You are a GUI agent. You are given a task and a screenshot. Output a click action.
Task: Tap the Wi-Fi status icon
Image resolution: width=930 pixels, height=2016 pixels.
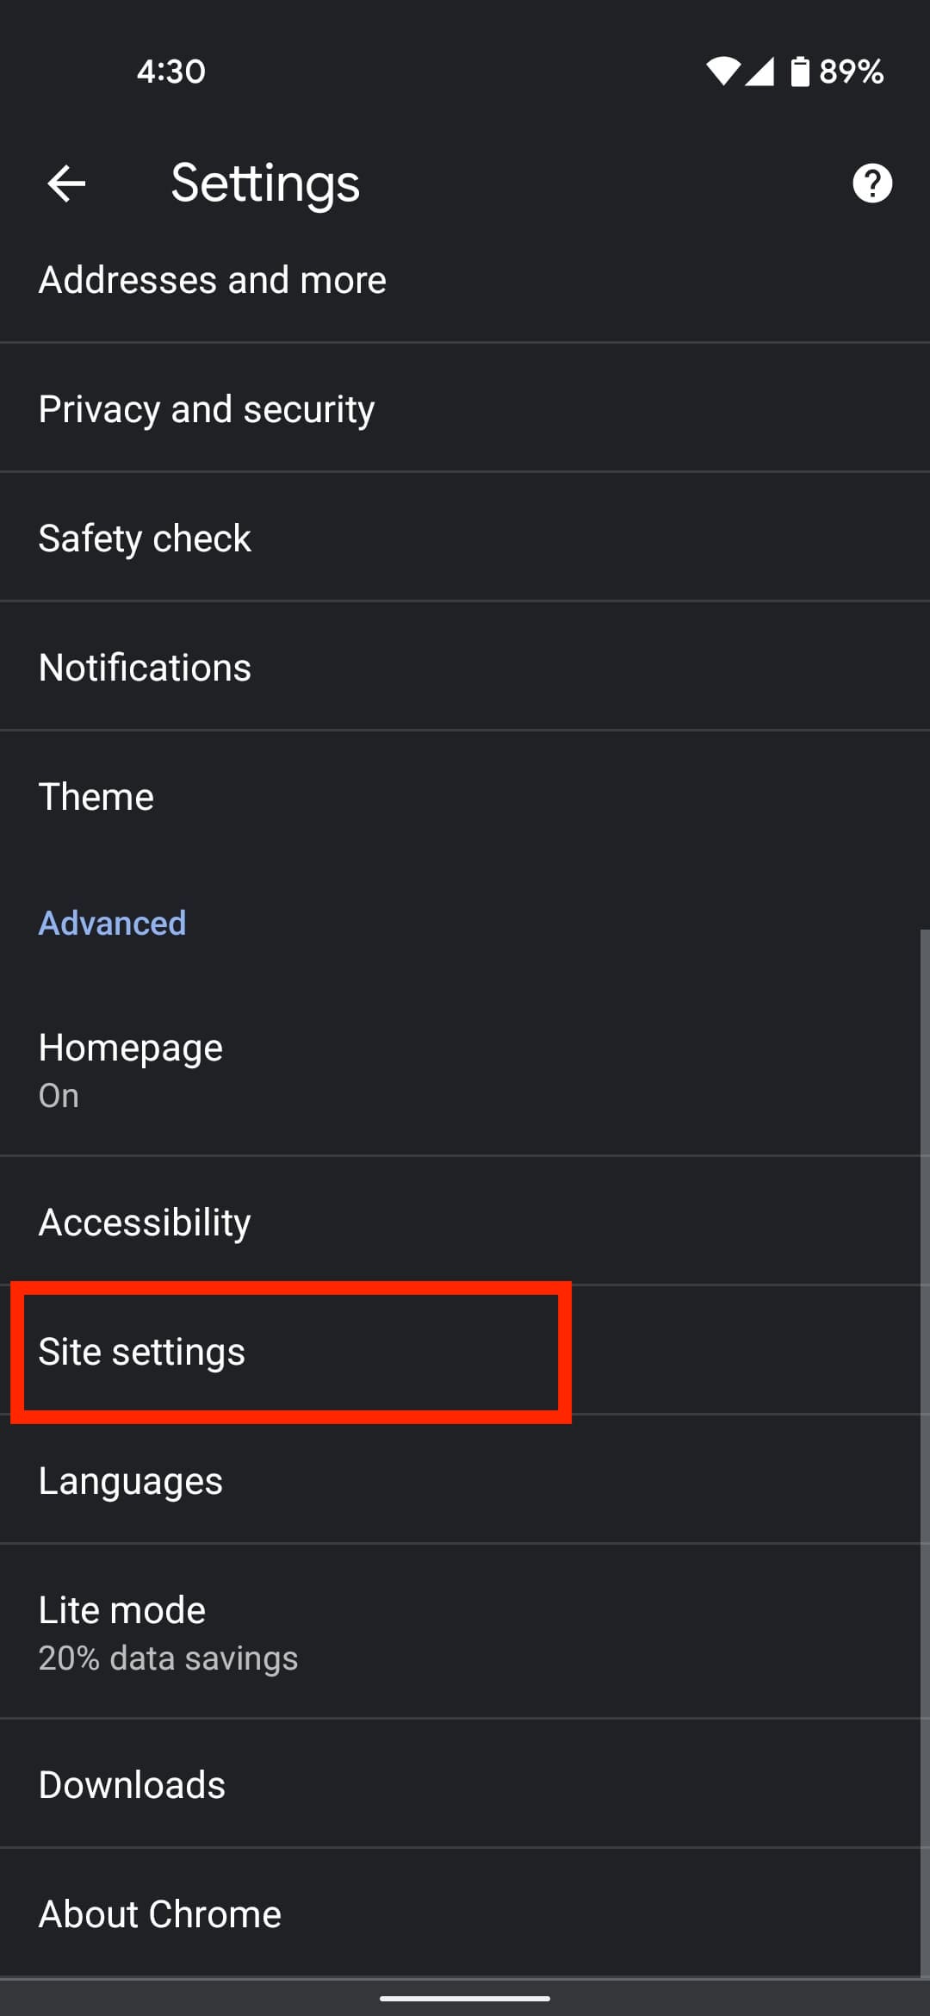click(x=722, y=72)
